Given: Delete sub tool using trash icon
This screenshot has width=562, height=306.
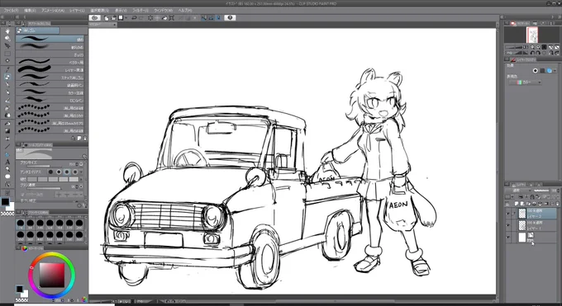Looking at the screenshot, I should 85,138.
